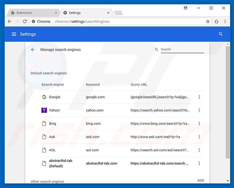Select the Google search engine name
This screenshot has width=234, height=188.
[55, 97]
